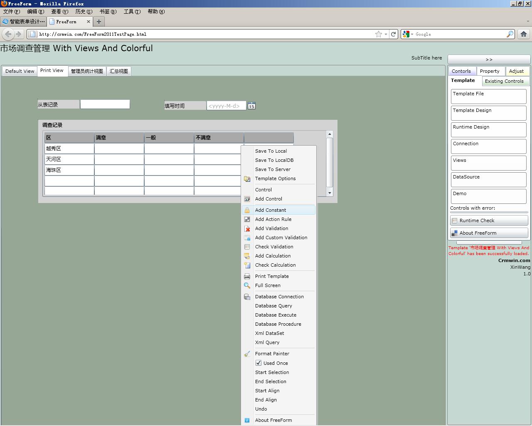
Task: Click the Full Screen magnifier icon
Action: (x=247, y=286)
